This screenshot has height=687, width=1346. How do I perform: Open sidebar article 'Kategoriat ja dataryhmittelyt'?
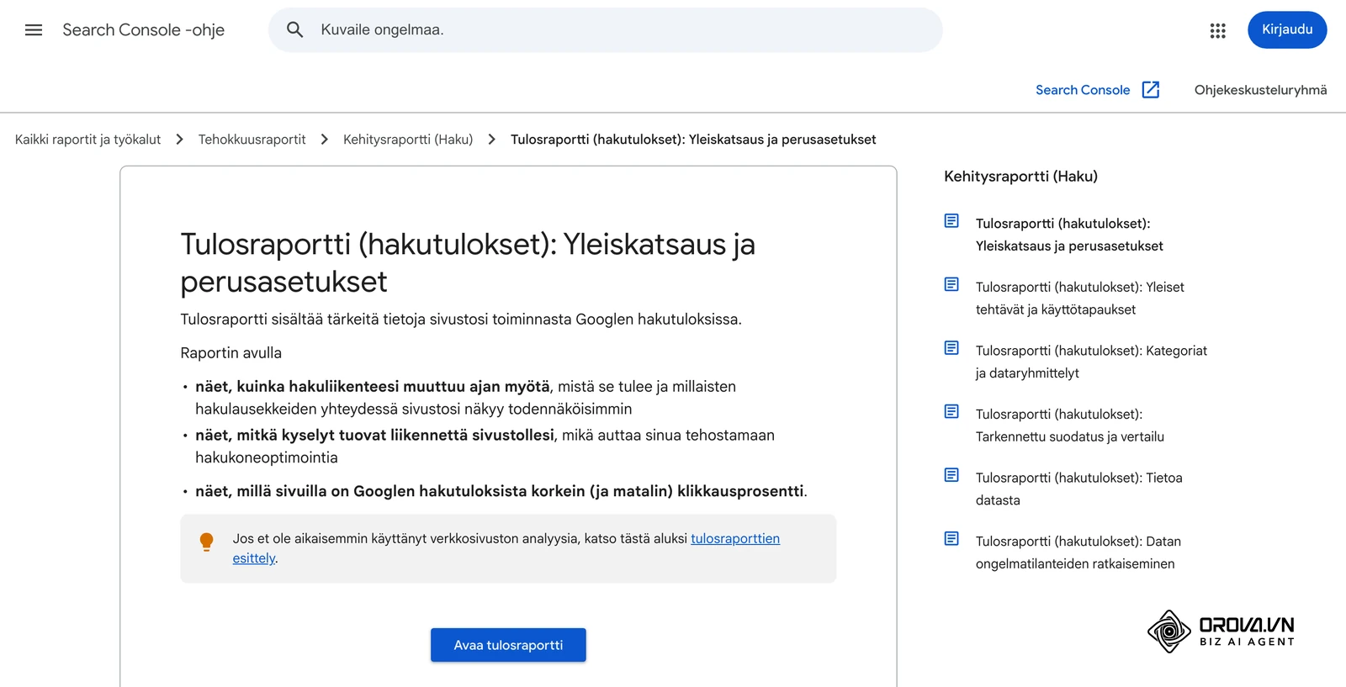(x=1091, y=362)
